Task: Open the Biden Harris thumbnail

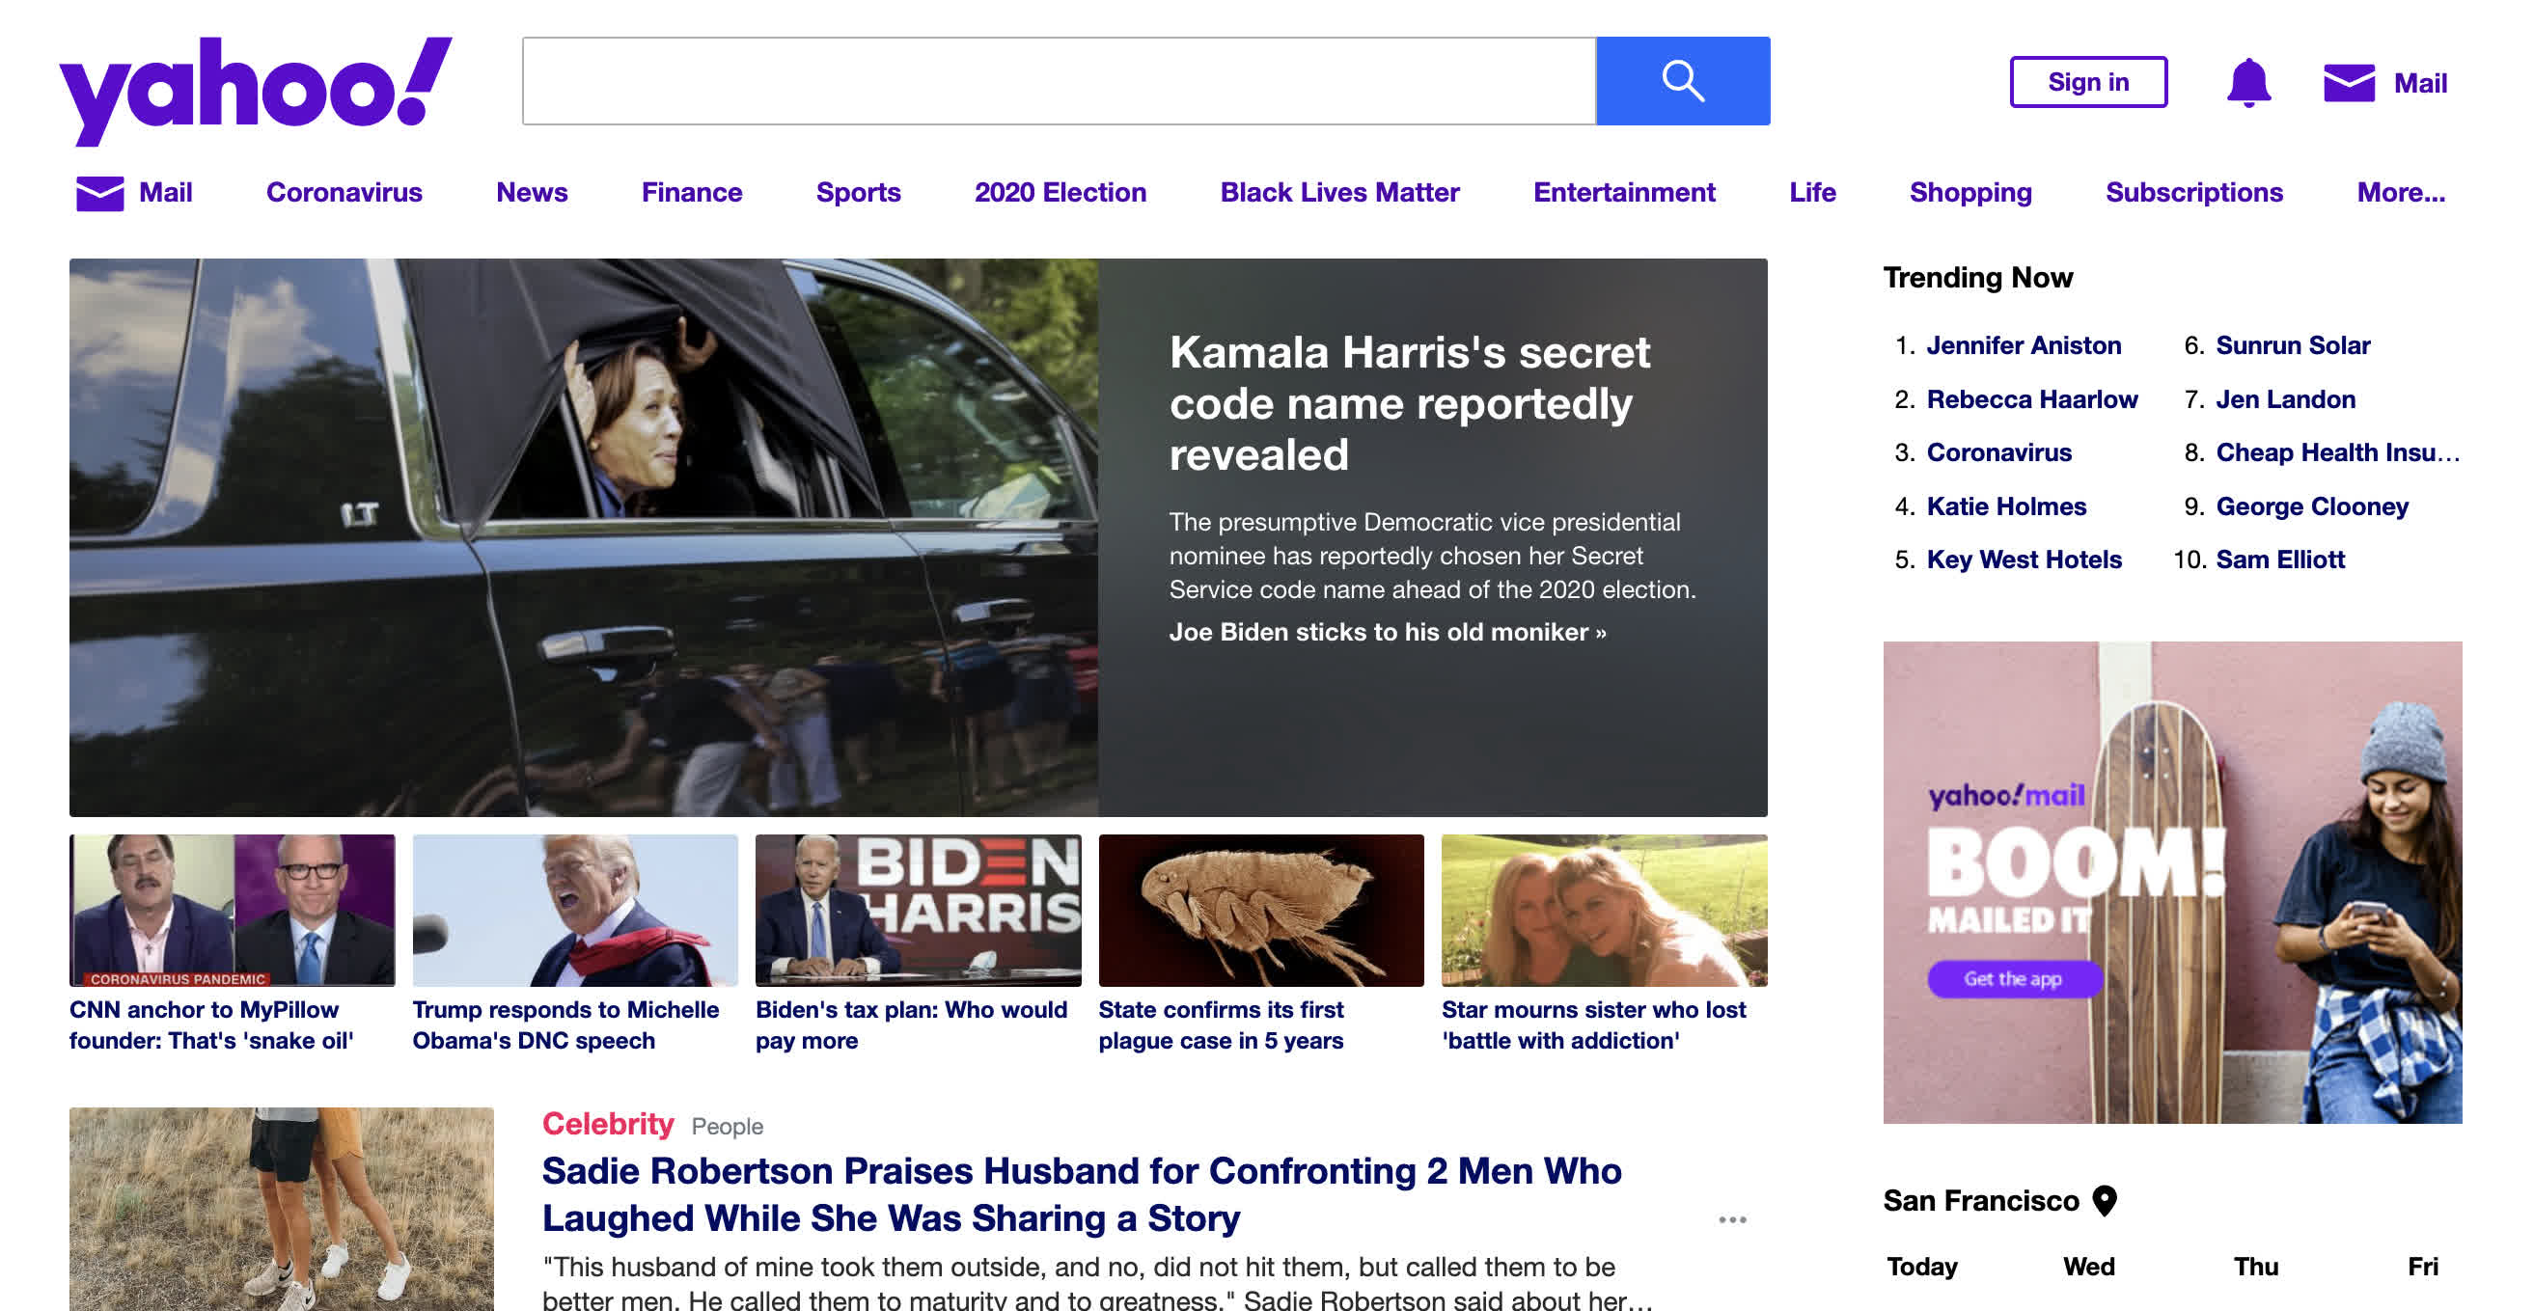Action: click(918, 910)
